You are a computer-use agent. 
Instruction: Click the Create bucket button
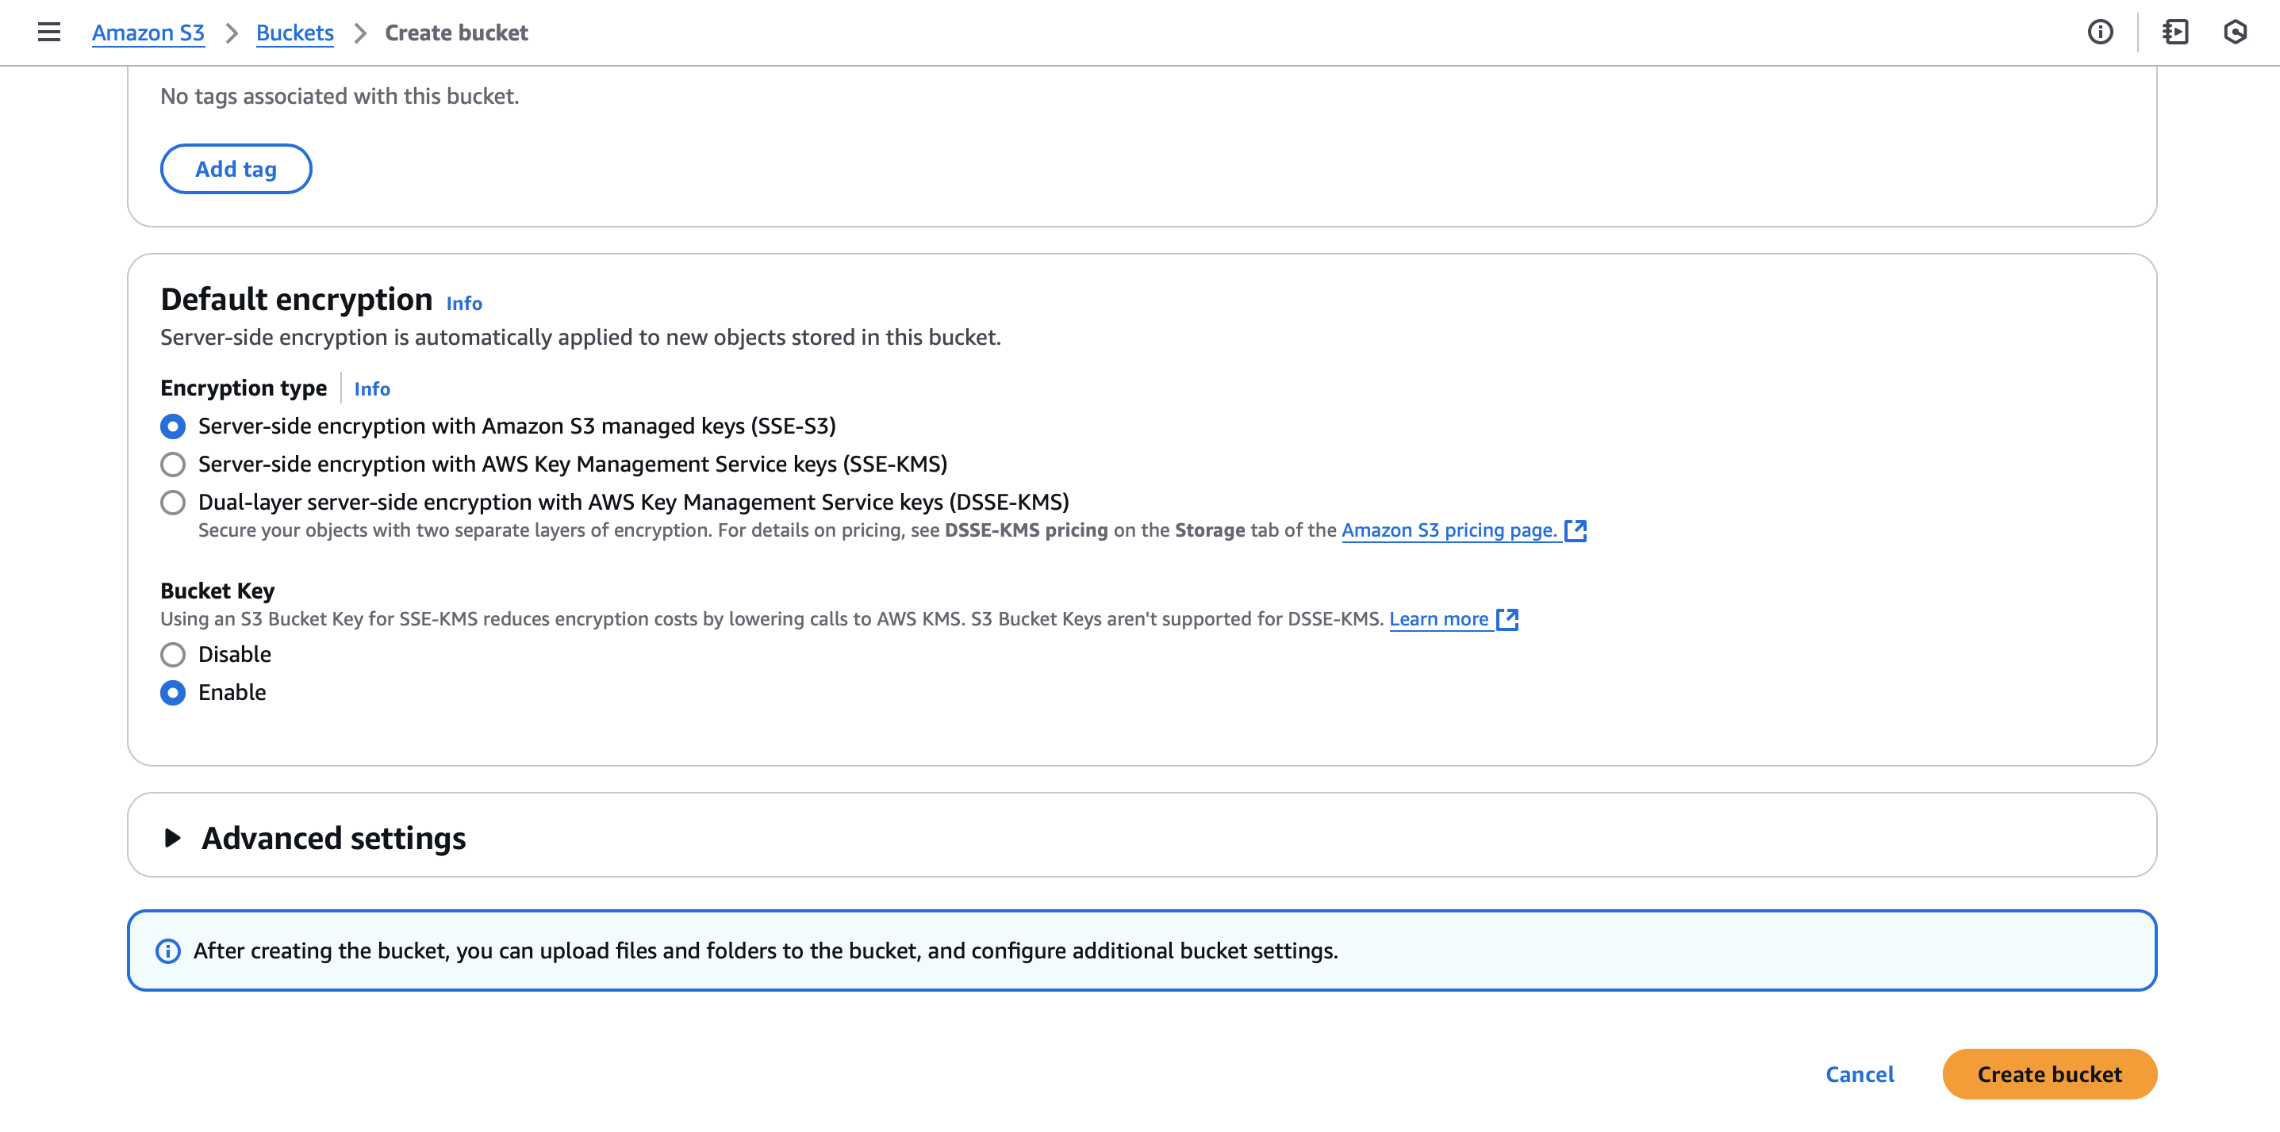point(2050,1074)
